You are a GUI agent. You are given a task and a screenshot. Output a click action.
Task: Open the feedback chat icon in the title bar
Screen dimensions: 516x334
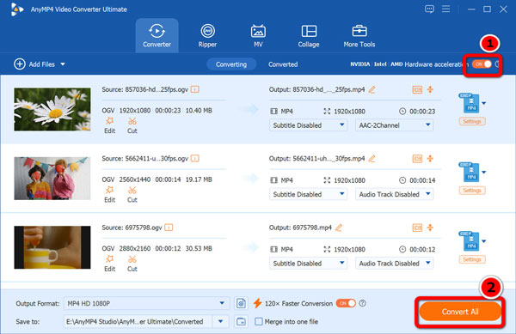429,9
